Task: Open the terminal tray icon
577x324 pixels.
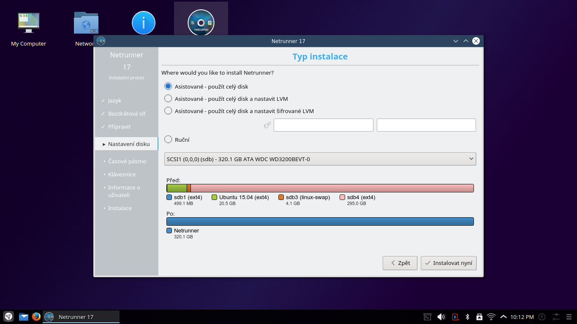Action: tap(427, 317)
